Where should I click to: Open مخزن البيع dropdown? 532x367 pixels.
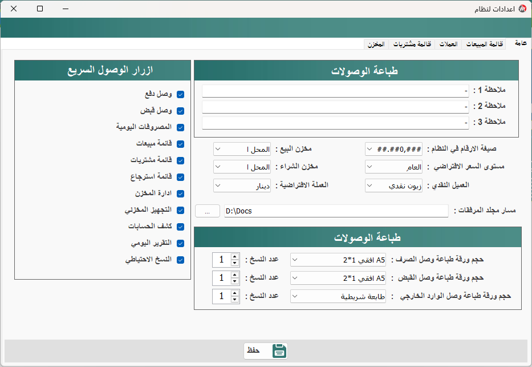coord(242,149)
